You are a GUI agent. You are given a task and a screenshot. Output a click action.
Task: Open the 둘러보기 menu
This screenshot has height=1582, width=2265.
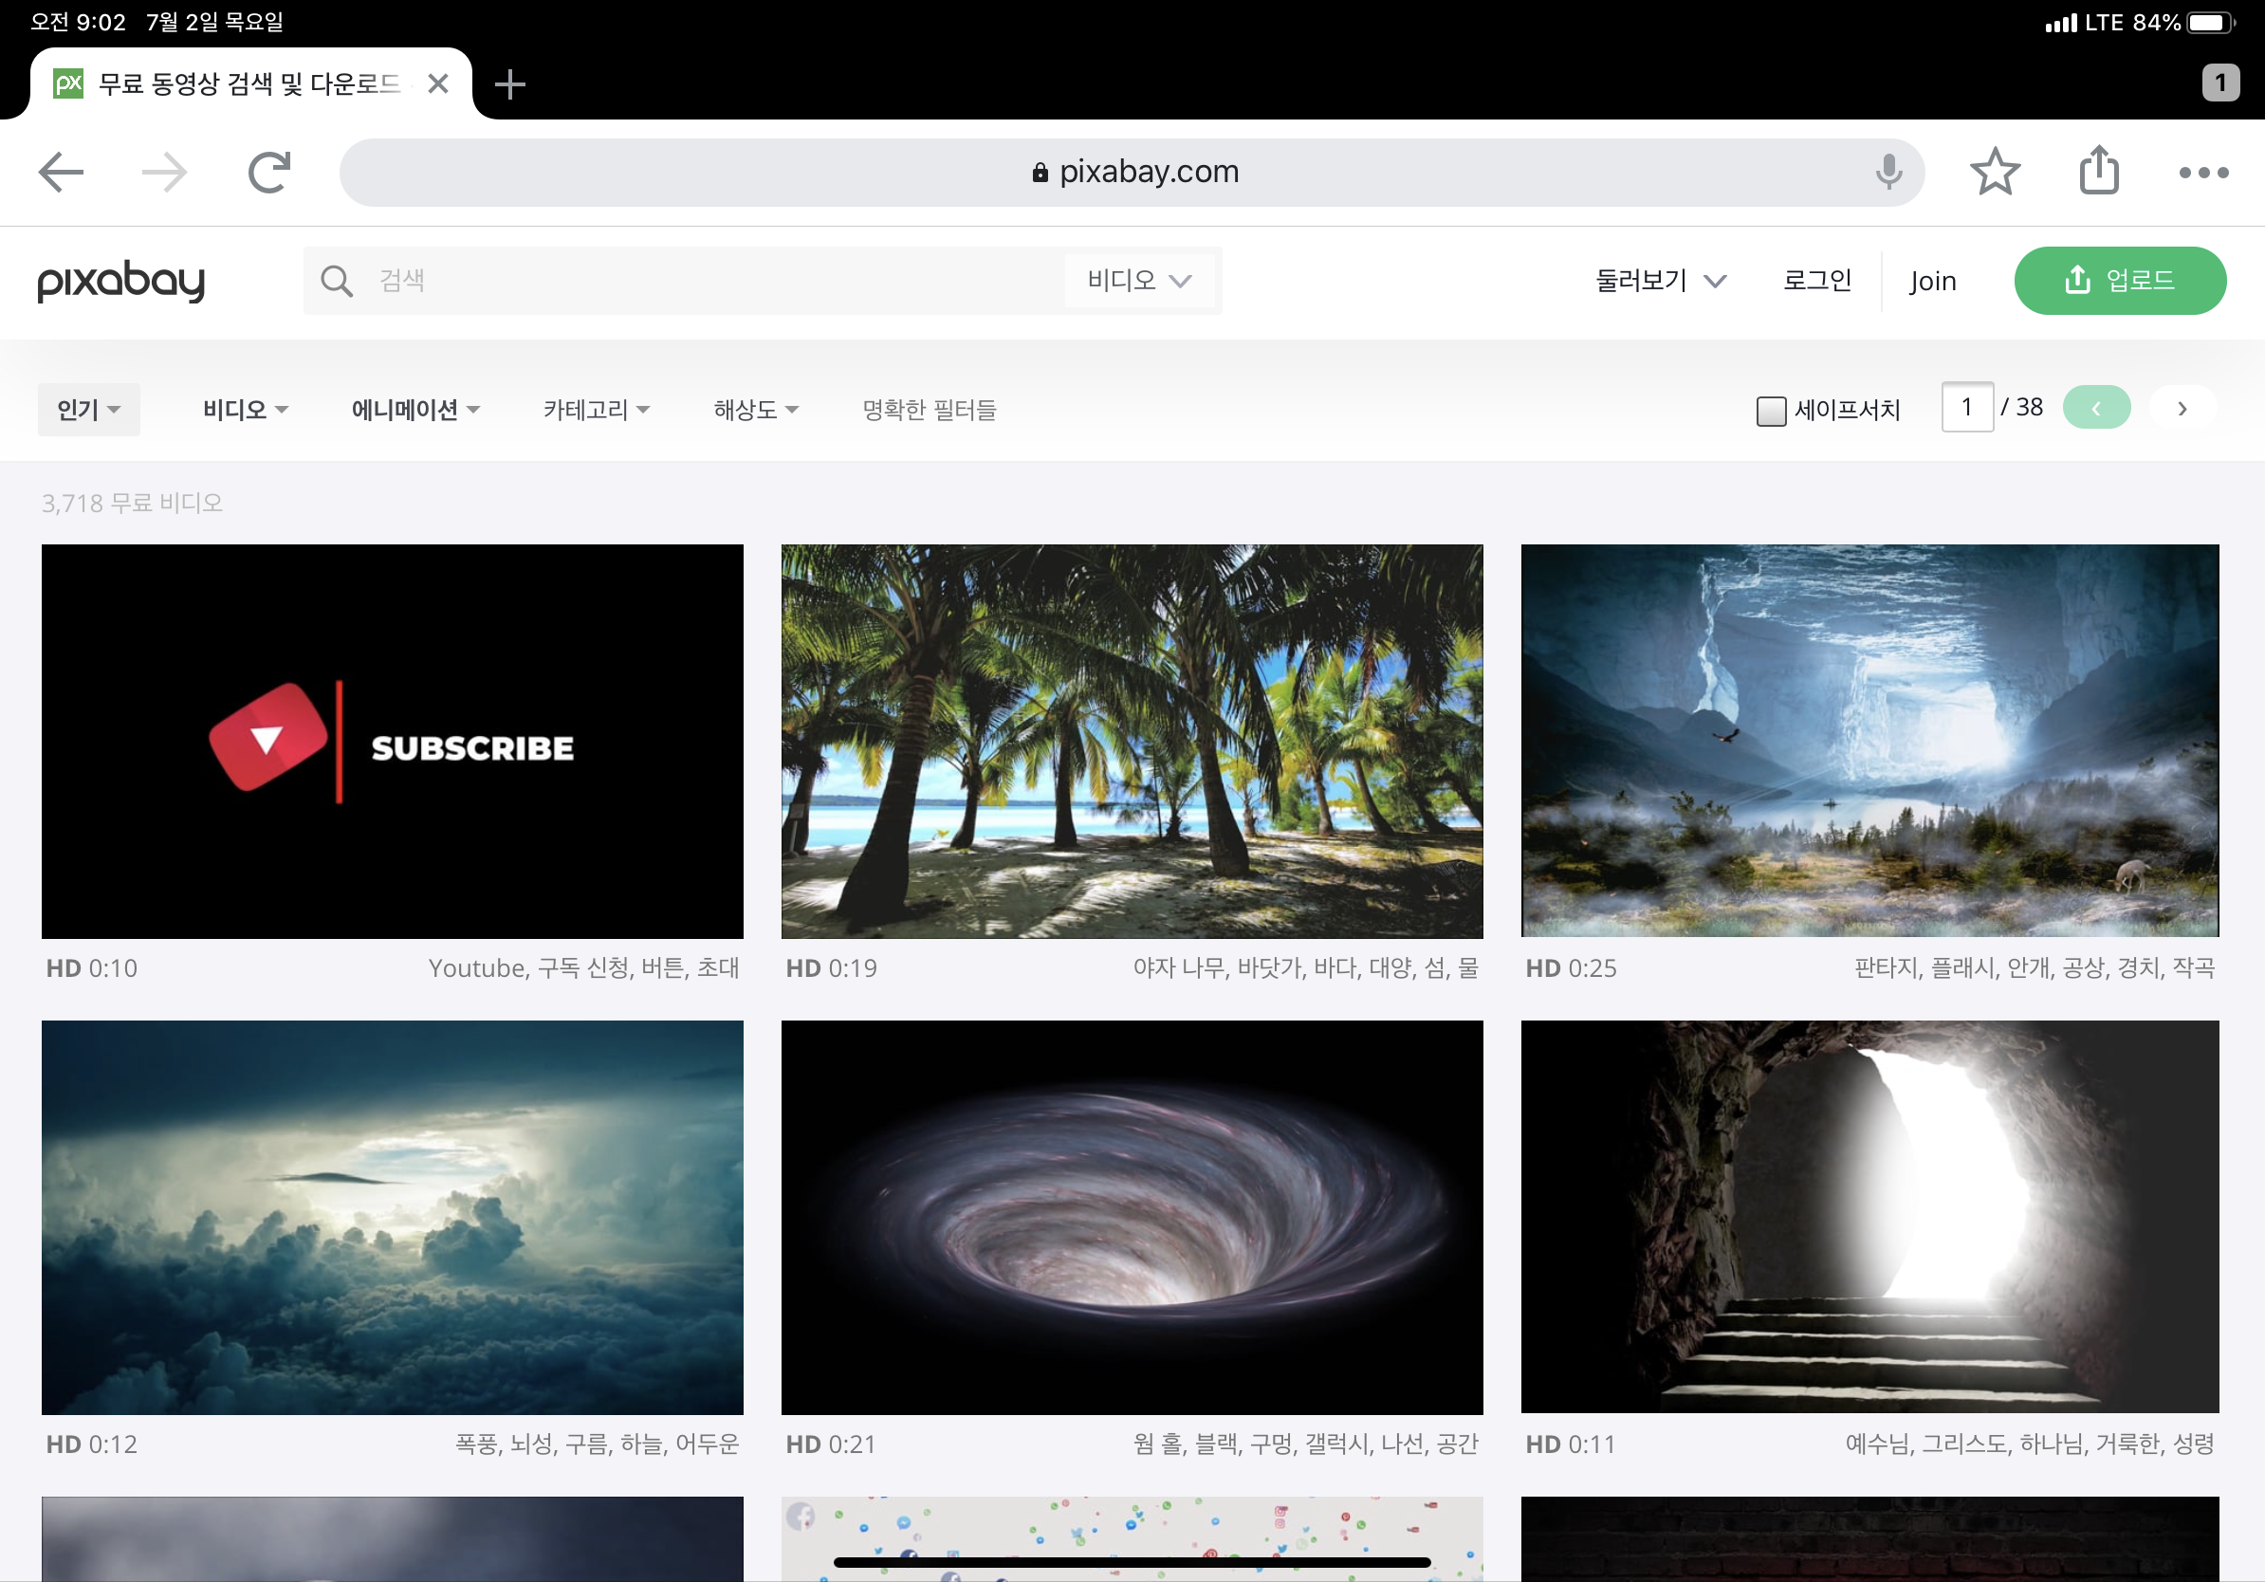click(x=1660, y=281)
